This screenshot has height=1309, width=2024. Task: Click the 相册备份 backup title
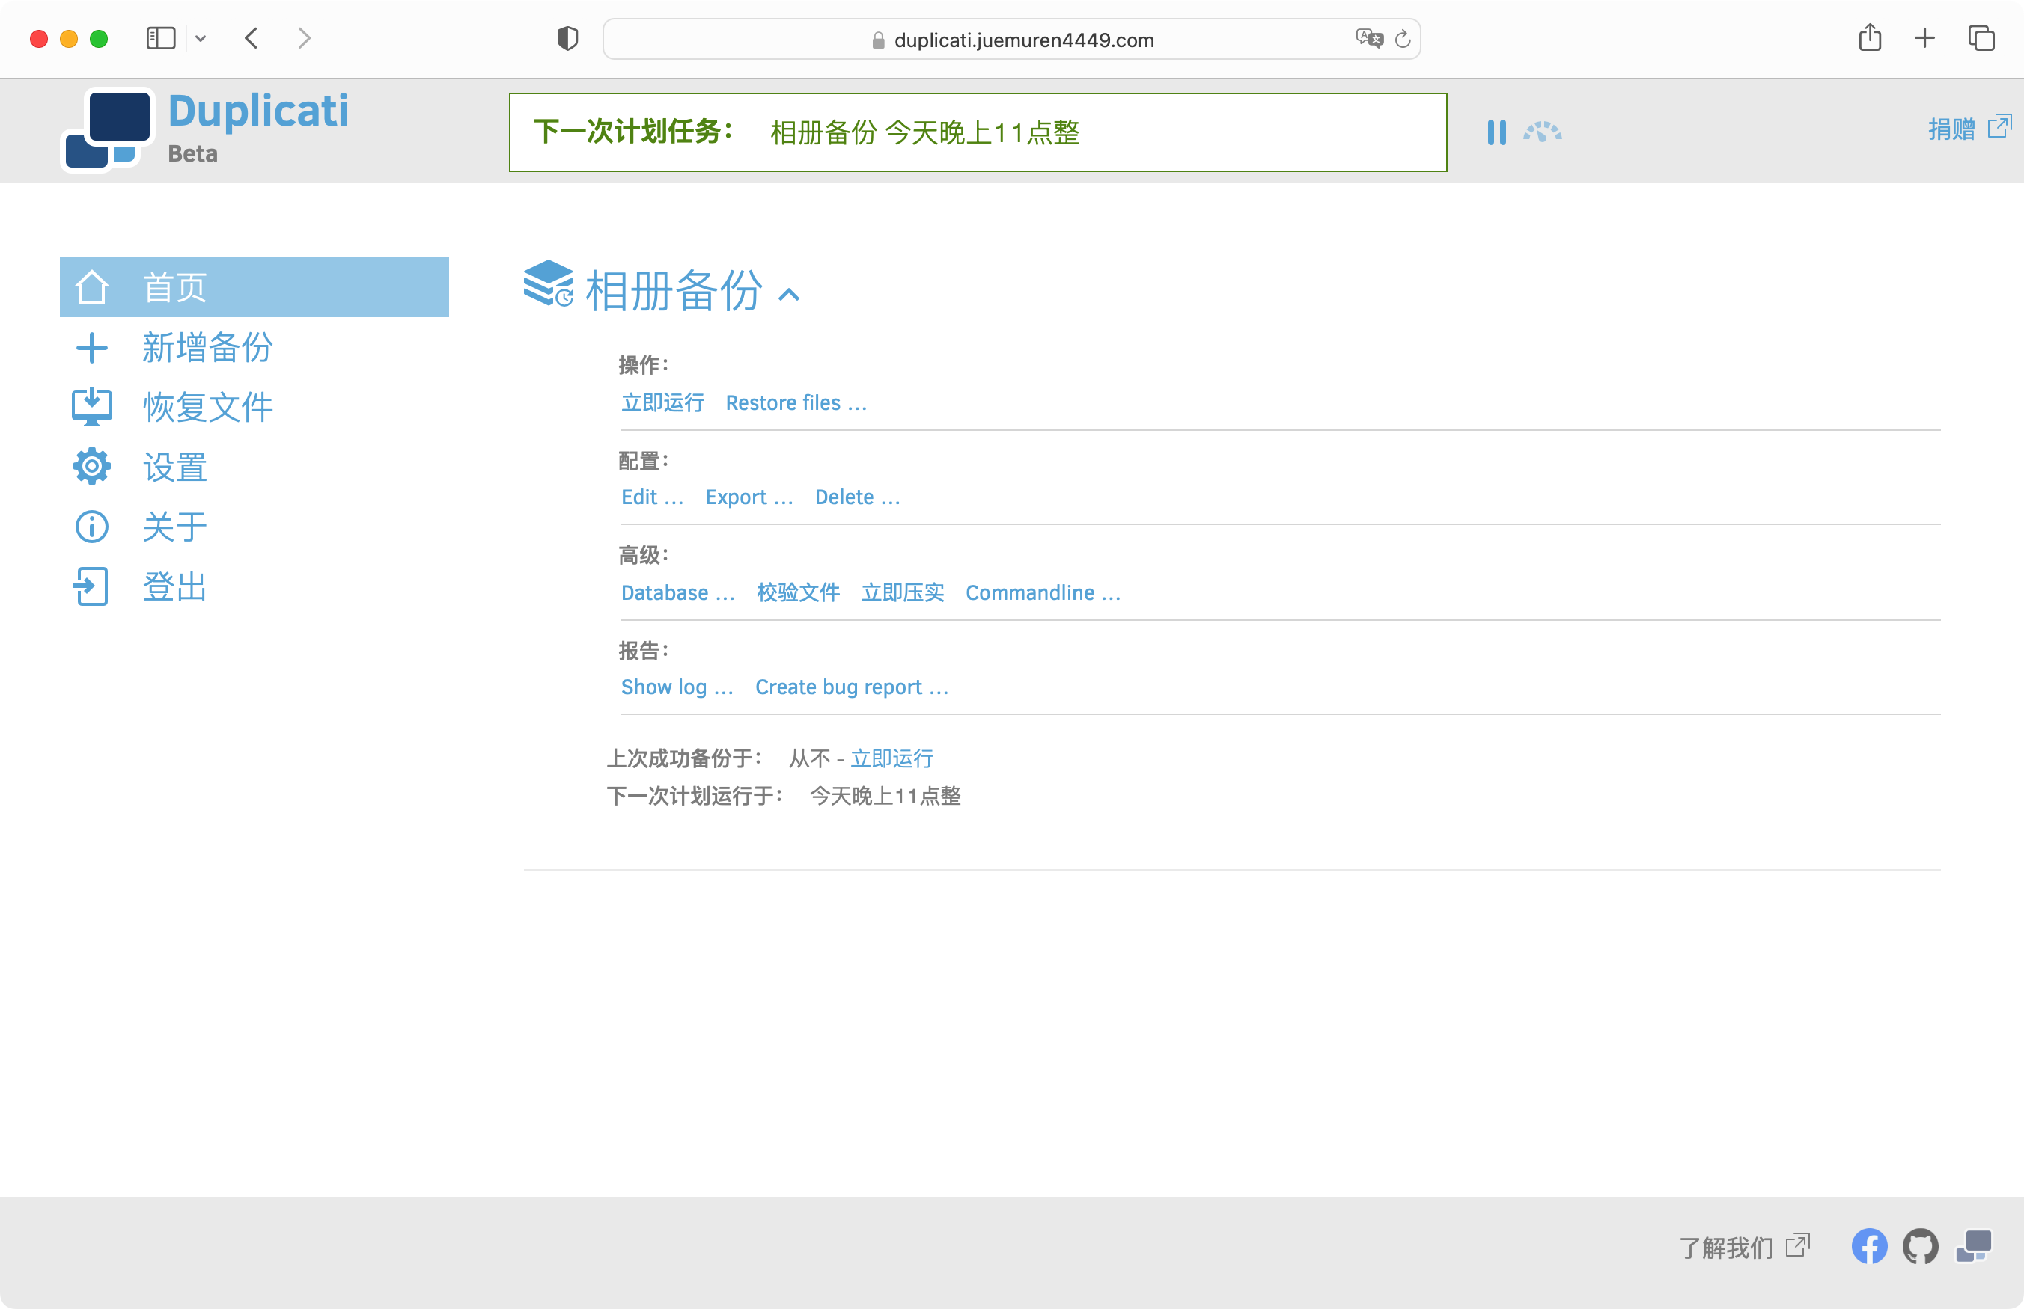(674, 291)
